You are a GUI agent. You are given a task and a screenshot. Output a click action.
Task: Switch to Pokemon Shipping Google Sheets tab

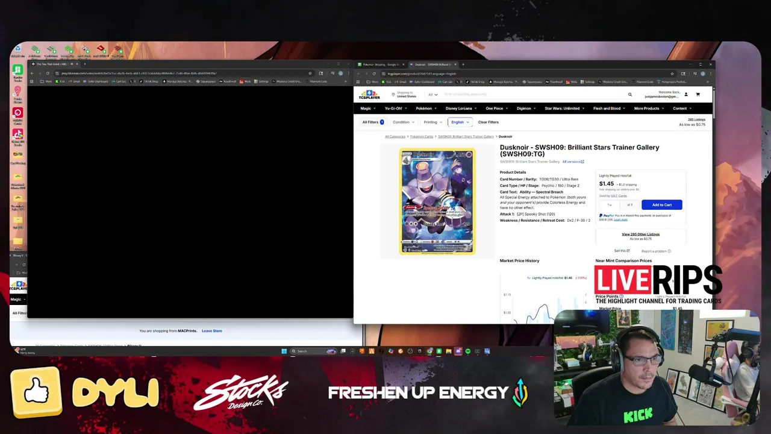(381, 64)
